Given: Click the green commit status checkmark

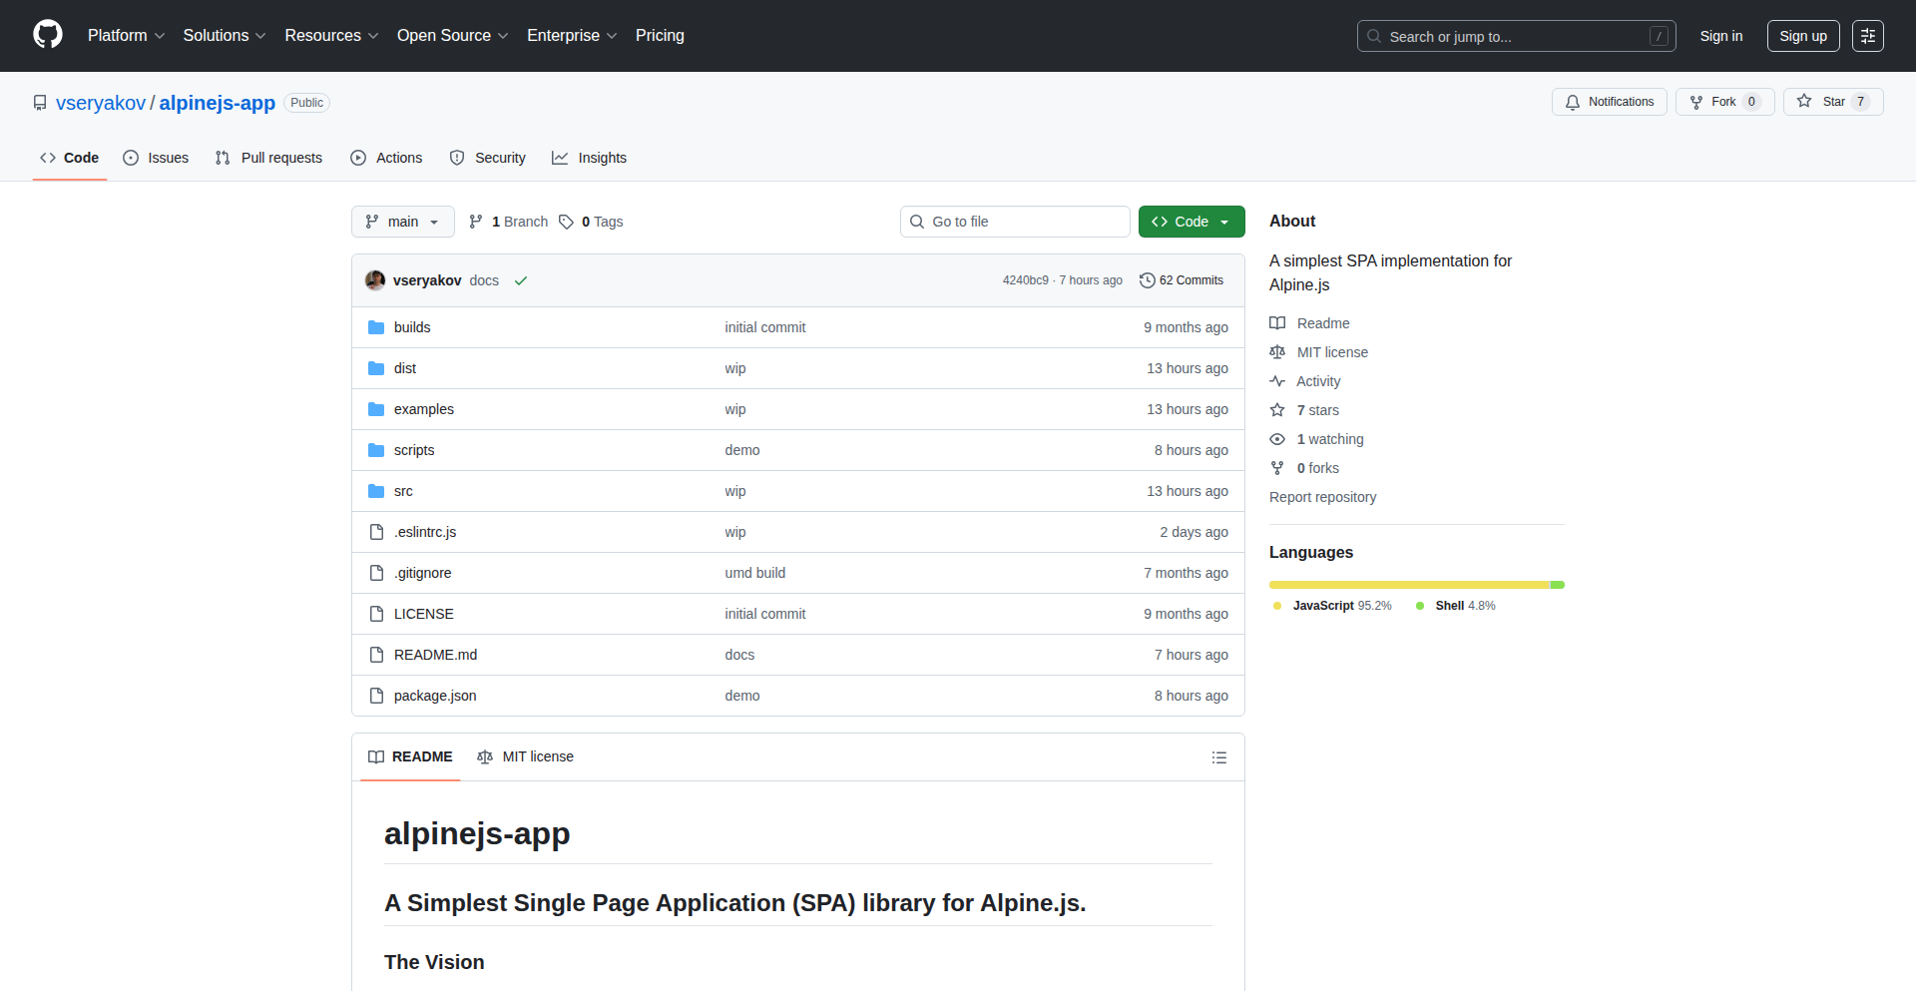Looking at the screenshot, I should click(x=521, y=280).
